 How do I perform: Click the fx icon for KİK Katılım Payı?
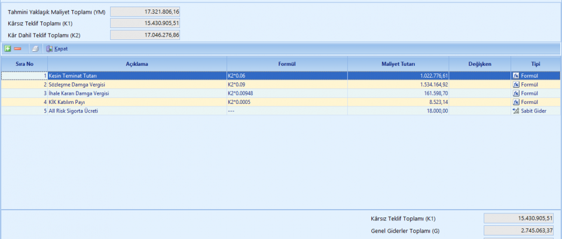pyautogui.click(x=516, y=102)
